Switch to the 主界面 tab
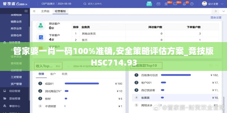227x113 pixels. 45,11
